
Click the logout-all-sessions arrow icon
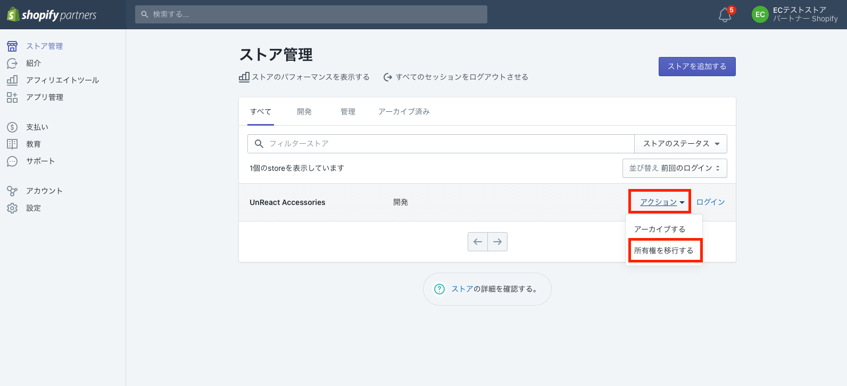point(388,77)
